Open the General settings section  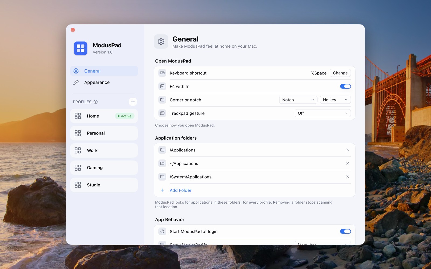click(104, 71)
